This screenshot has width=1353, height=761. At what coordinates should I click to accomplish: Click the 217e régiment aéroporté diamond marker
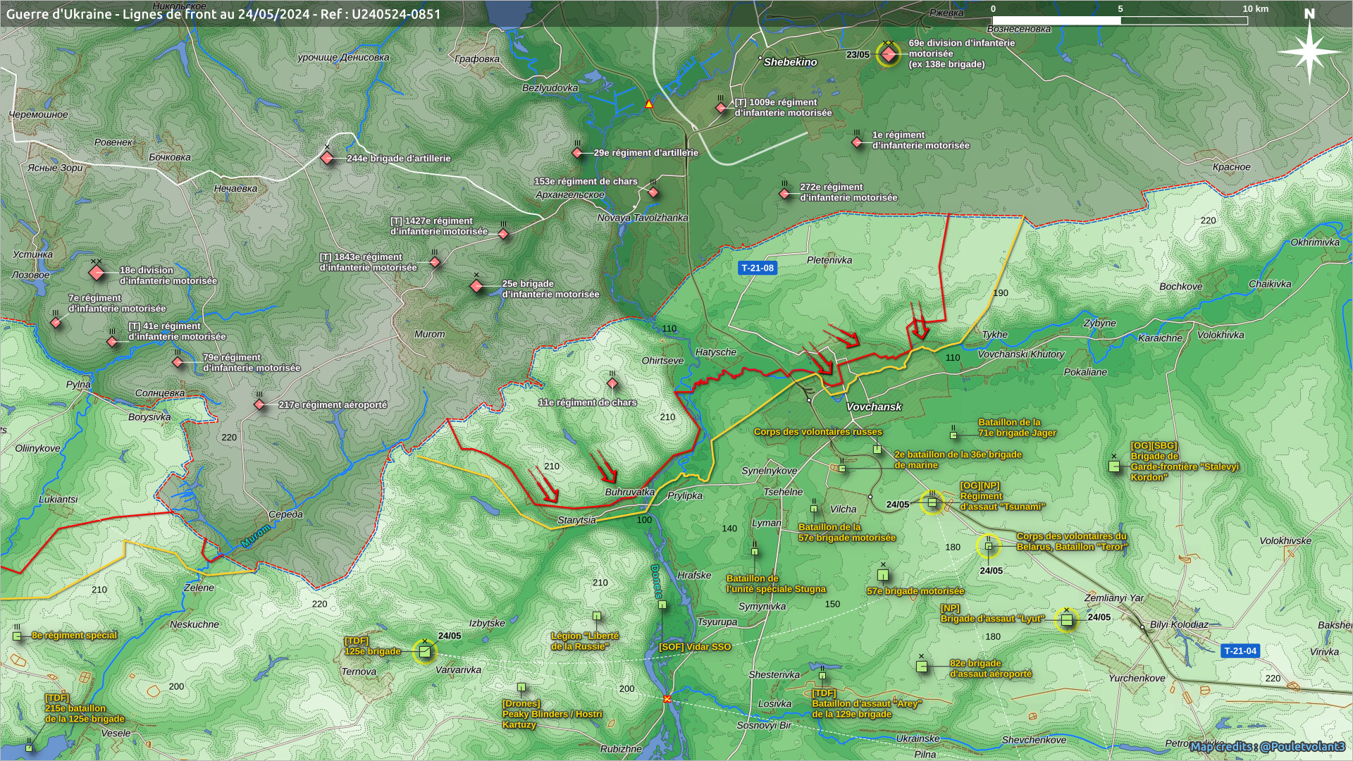click(x=259, y=404)
